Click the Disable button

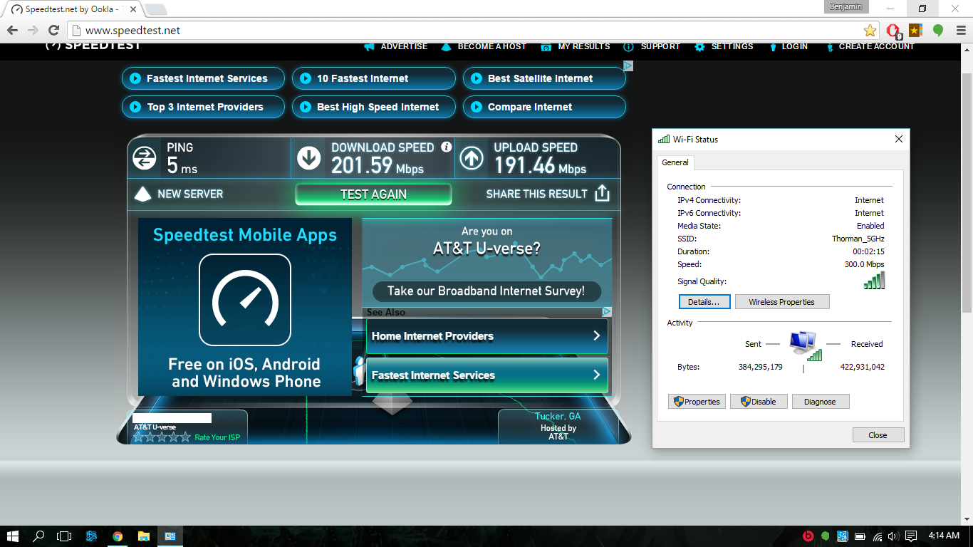tap(759, 402)
